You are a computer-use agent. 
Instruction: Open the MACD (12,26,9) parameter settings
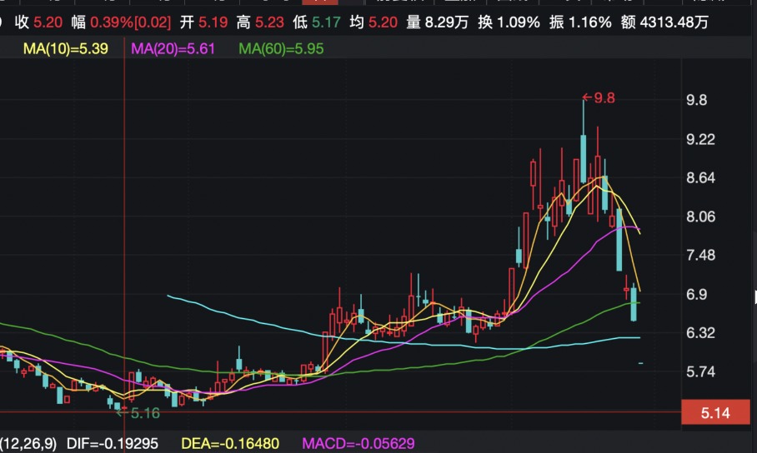click(x=28, y=444)
